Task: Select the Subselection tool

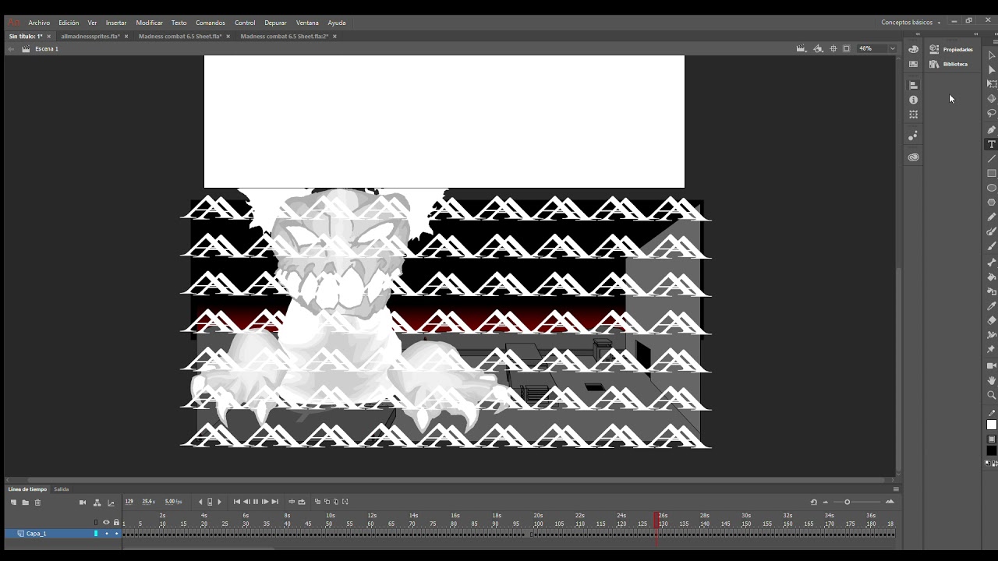Action: click(992, 70)
